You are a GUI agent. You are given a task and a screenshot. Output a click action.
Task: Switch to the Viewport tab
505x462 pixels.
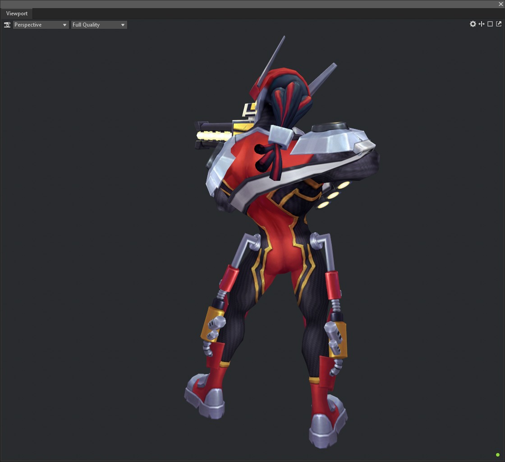[x=17, y=14]
